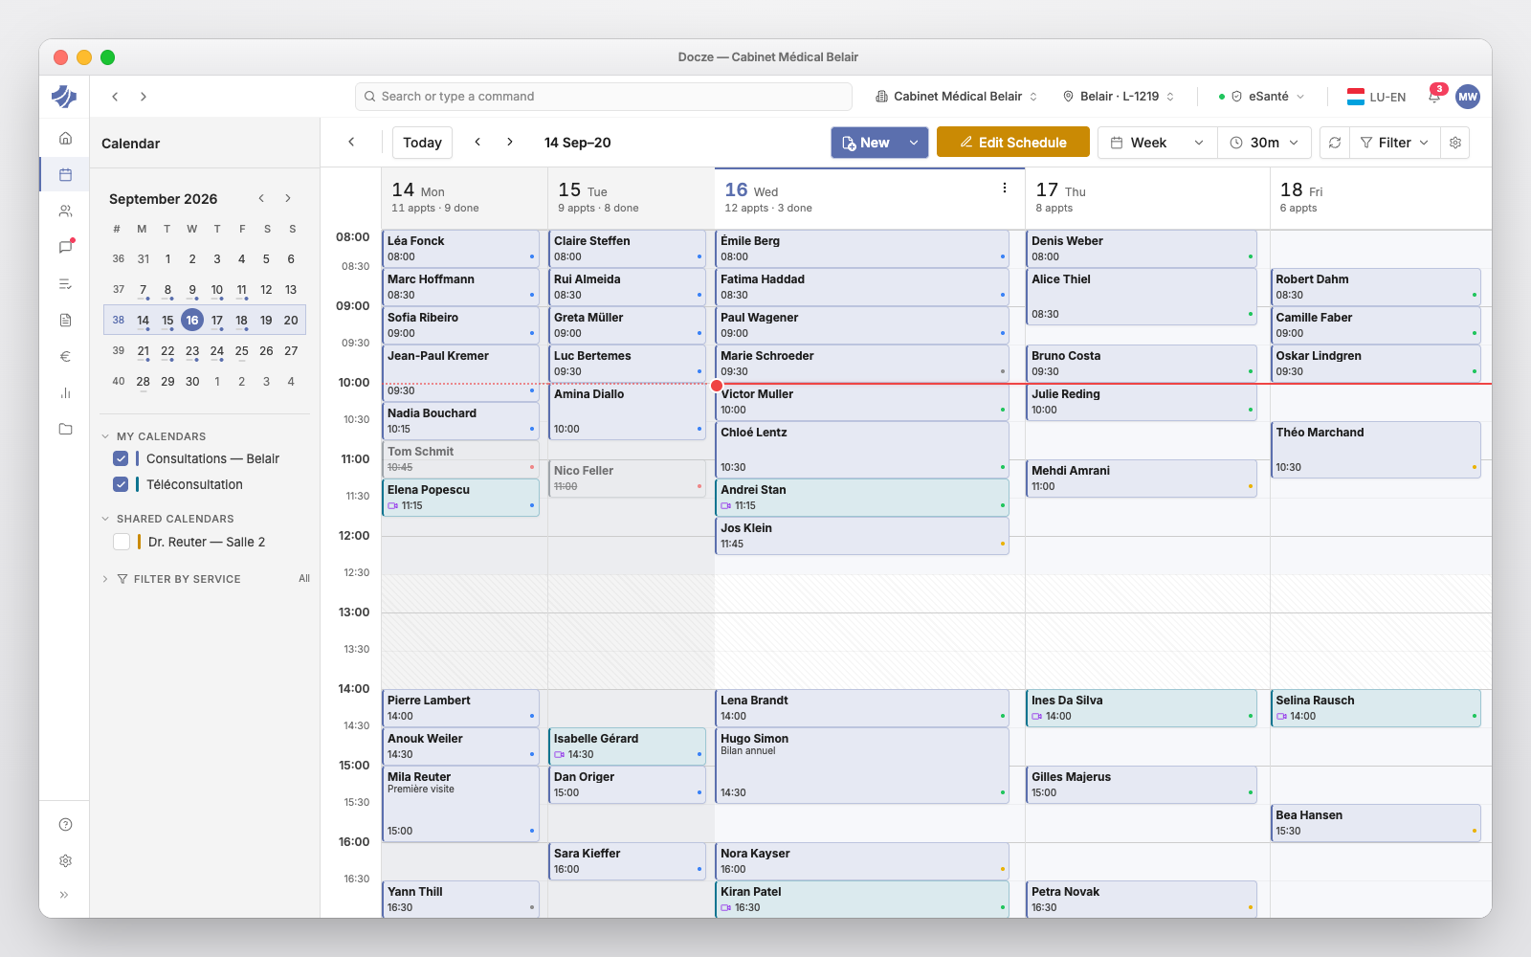The image size is (1531, 957).
Task: Open the Filter dropdown
Action: (1394, 143)
